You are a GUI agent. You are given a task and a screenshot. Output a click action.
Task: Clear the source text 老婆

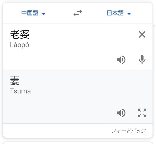click(142, 34)
